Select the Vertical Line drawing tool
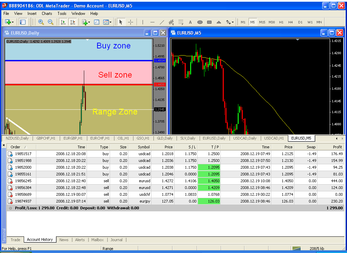This screenshot has height=253, width=347. 143,22
